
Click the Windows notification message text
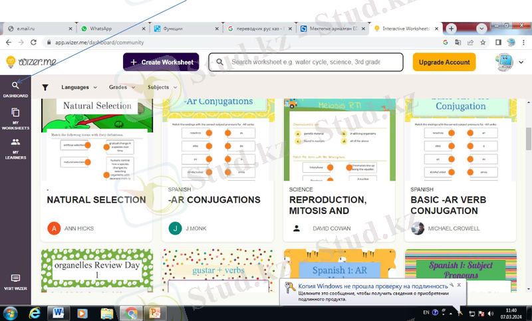pyautogui.click(x=373, y=296)
